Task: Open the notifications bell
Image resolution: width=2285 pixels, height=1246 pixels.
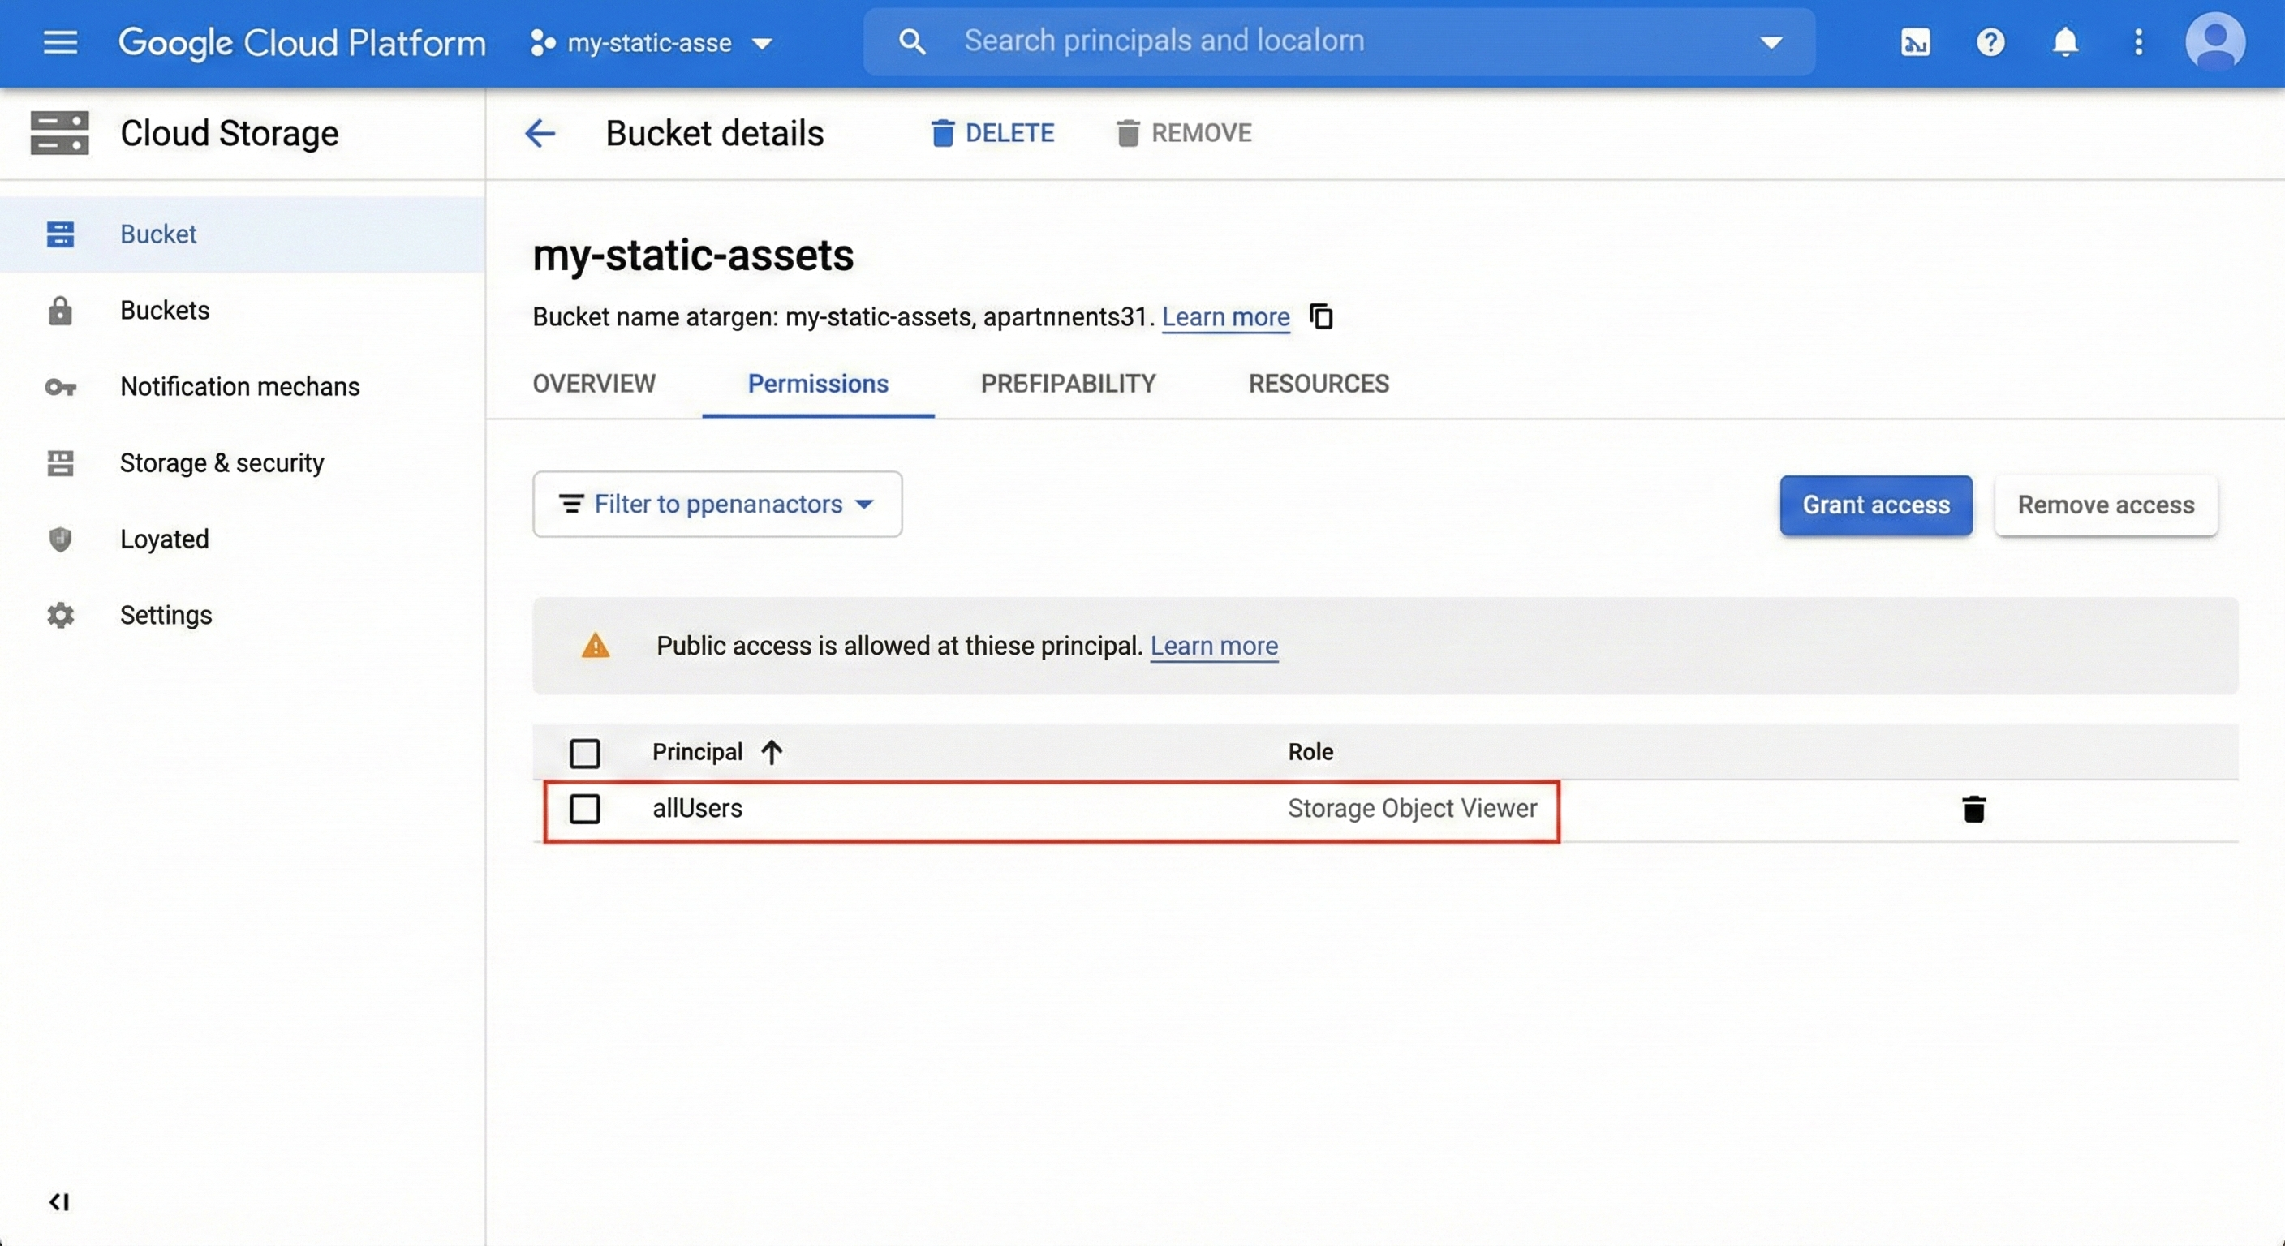Action: [2065, 41]
